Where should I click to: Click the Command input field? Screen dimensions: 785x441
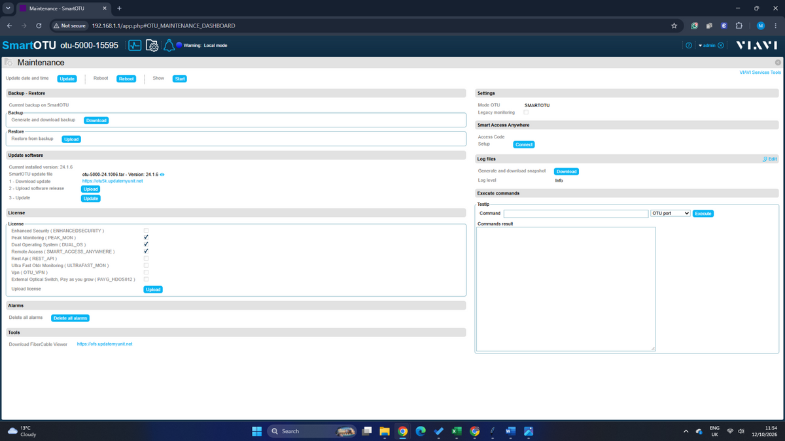point(576,214)
